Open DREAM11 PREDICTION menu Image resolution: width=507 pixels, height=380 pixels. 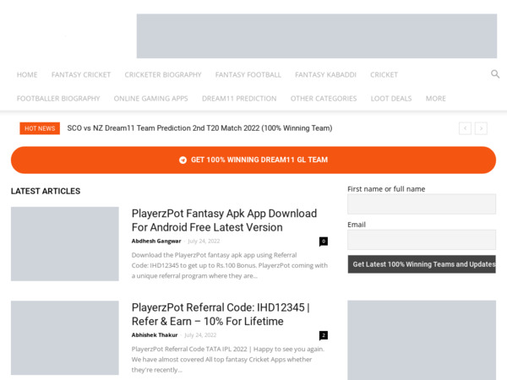coord(239,99)
